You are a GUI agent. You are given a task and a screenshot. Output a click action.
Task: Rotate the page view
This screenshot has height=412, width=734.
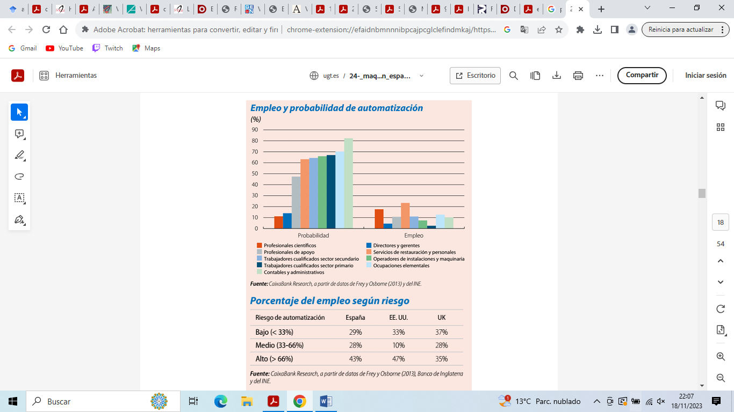(721, 309)
